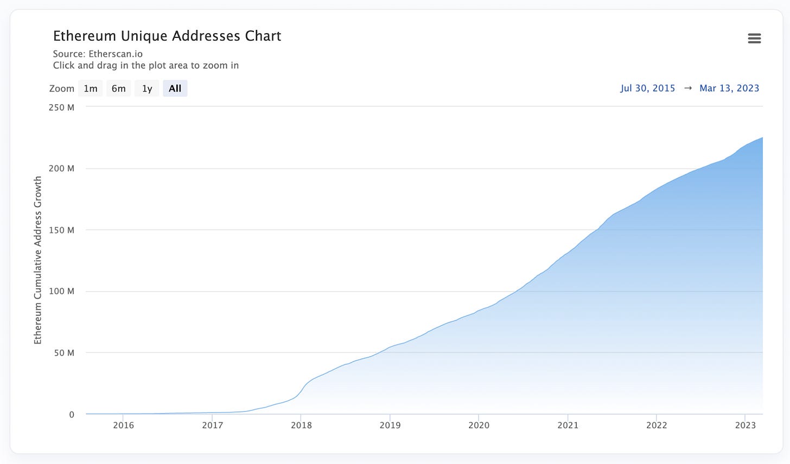Image resolution: width=790 pixels, height=464 pixels.
Task: Select the 6m zoom option
Action: (118, 88)
